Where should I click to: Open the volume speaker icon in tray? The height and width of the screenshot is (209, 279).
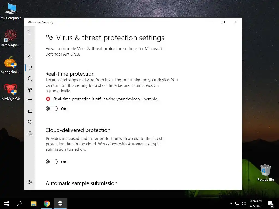coord(244,204)
